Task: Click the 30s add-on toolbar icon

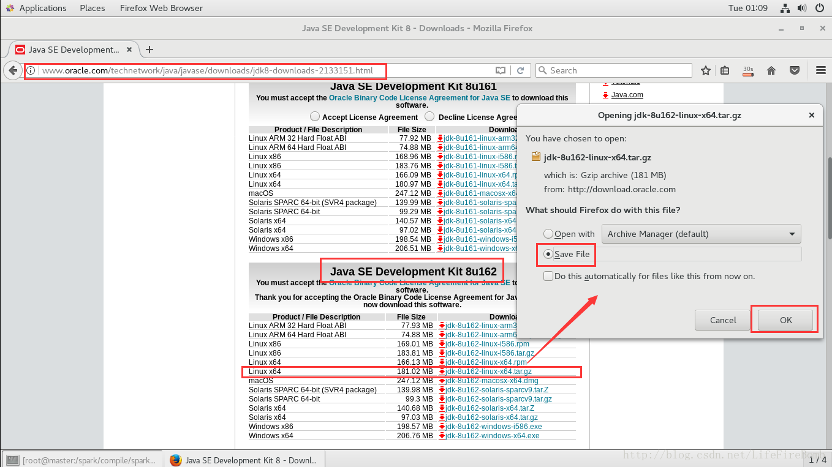Action: [x=747, y=71]
